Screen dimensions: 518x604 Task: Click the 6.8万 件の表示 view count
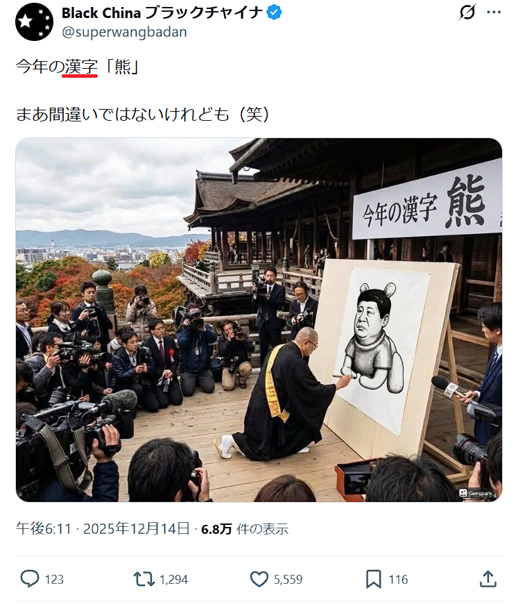tap(245, 529)
